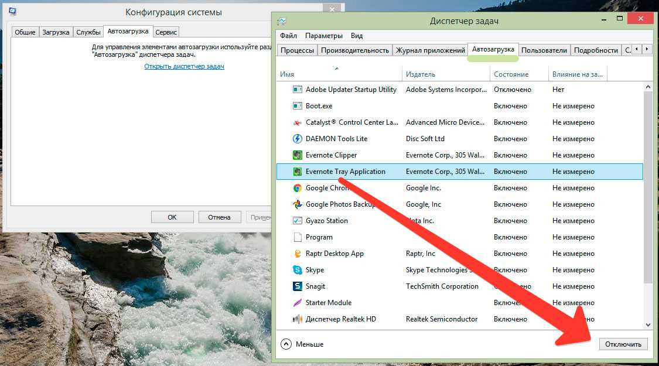Viewport: 659px width, 366px height.
Task: Click the Skype icon in the startup list
Action: coord(297,270)
